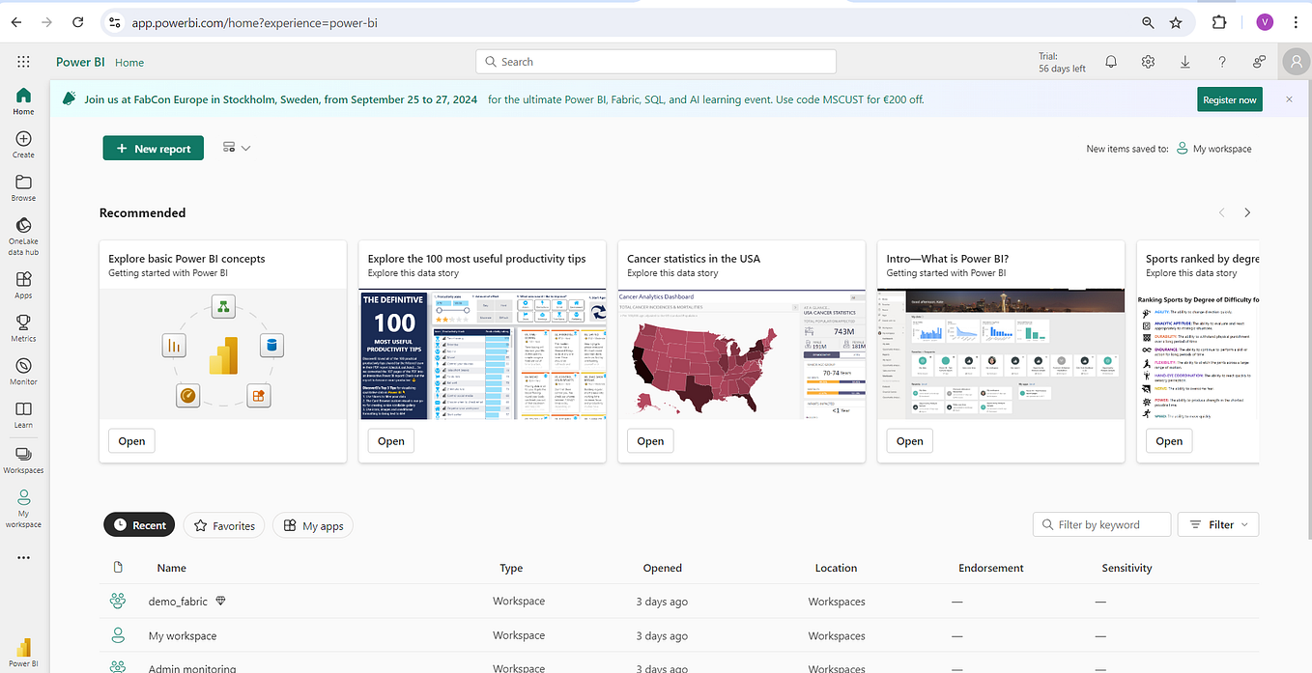The width and height of the screenshot is (1312, 673).
Task: Open the app launcher waffle icon
Action: coord(23,62)
